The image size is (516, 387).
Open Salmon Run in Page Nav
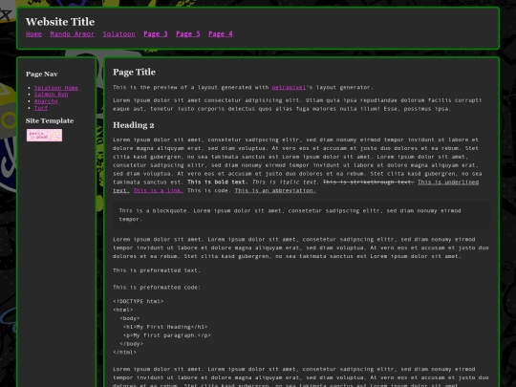51,95
